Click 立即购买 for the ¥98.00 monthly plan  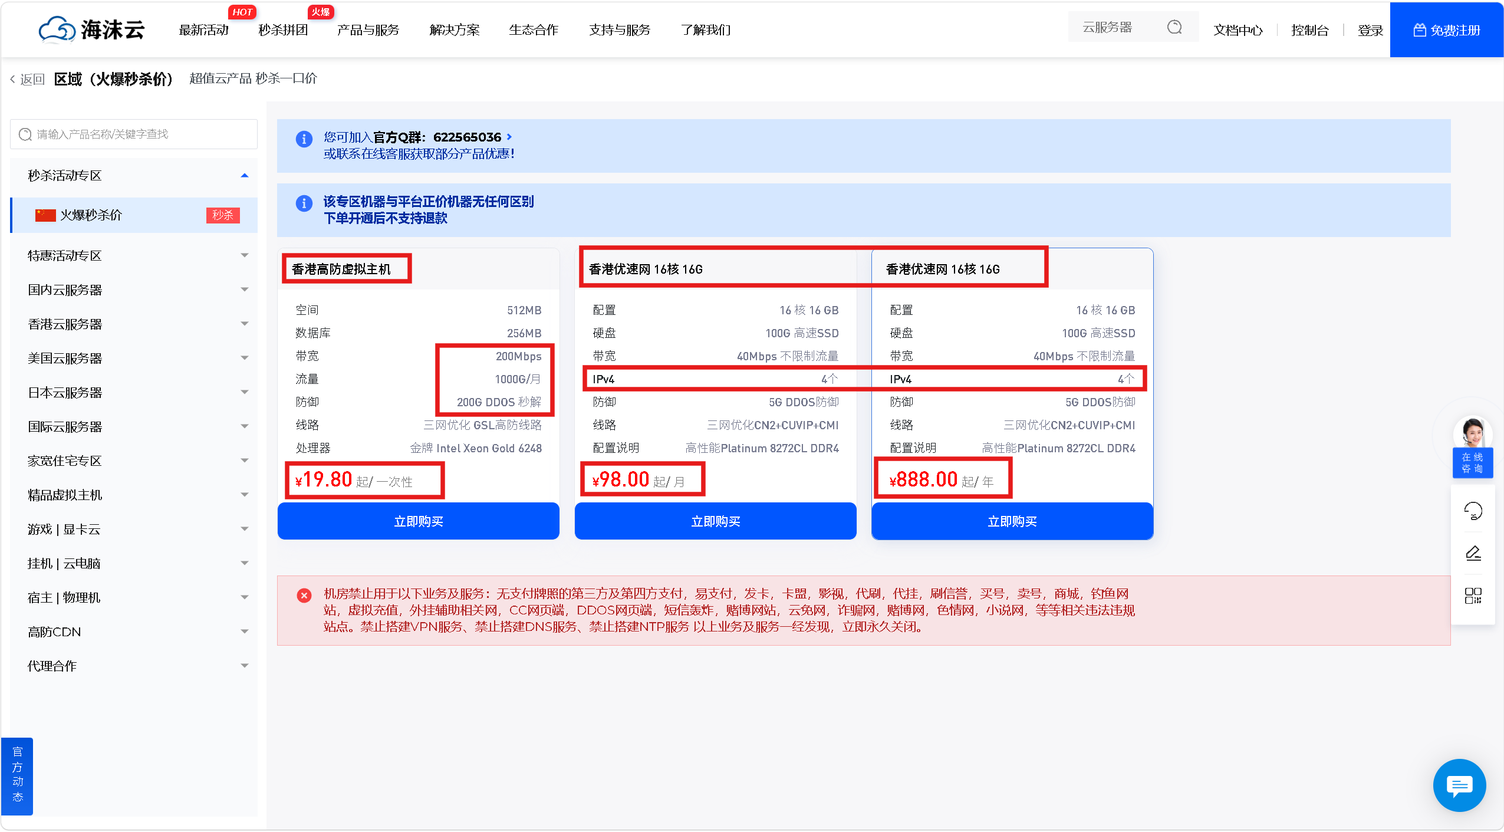pos(716,521)
